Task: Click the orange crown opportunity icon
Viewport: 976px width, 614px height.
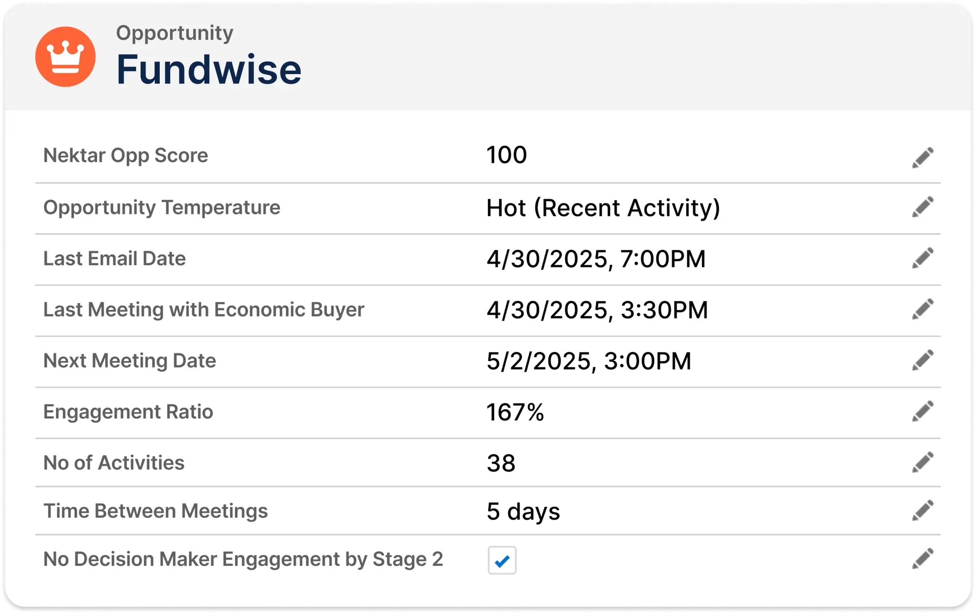Action: pyautogui.click(x=65, y=56)
